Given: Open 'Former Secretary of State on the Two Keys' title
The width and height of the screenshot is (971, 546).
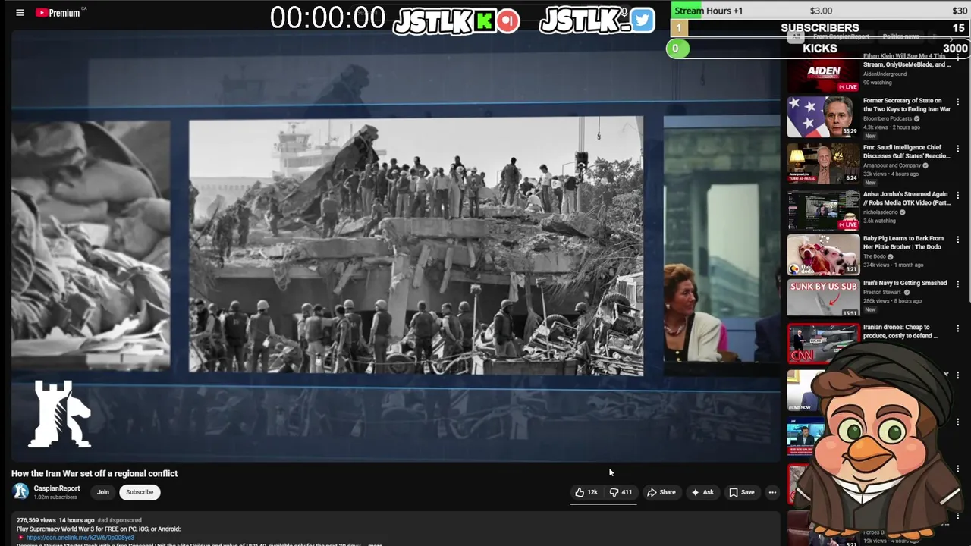Looking at the screenshot, I should (x=907, y=105).
